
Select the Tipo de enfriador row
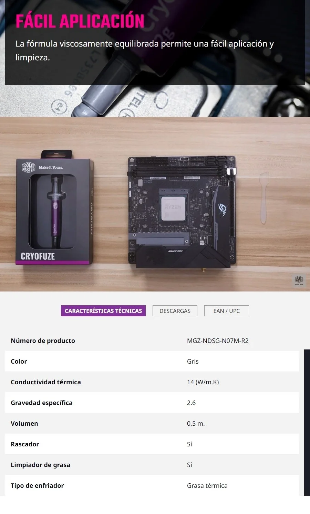(152, 485)
